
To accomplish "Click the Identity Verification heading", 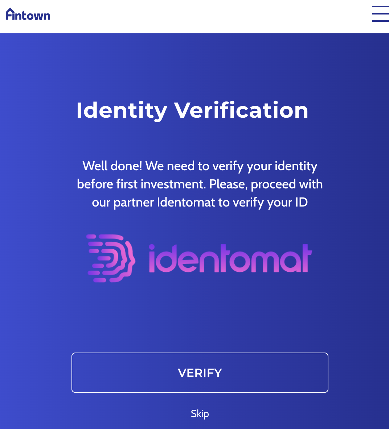I will pos(192,110).
